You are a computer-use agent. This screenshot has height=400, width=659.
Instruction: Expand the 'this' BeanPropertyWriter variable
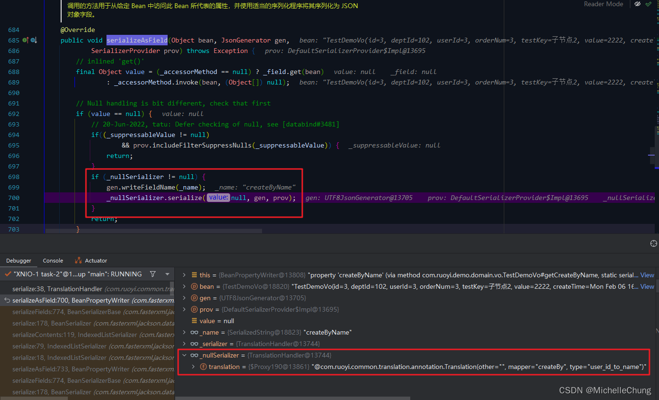[x=185, y=275]
